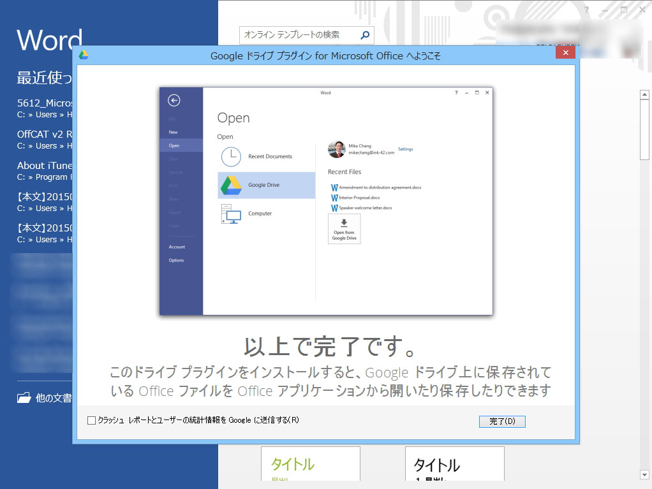The width and height of the screenshot is (652, 489).
Task: Switch to the Account section
Action: (x=177, y=247)
